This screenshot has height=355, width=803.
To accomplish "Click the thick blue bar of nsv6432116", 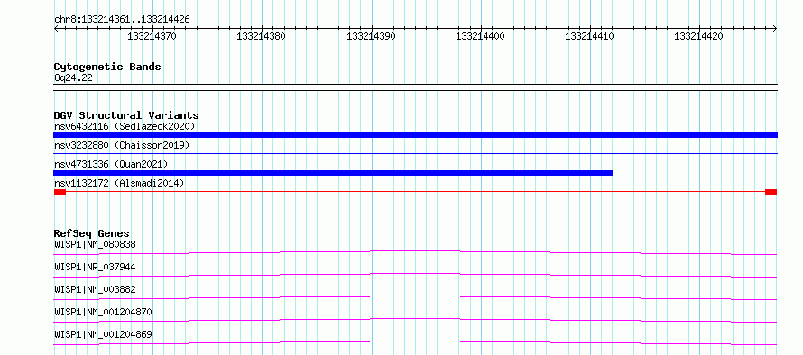I will point(415,135).
